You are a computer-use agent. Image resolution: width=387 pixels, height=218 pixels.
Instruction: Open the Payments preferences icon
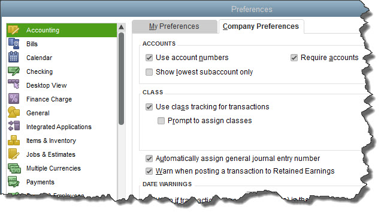[x=14, y=181]
